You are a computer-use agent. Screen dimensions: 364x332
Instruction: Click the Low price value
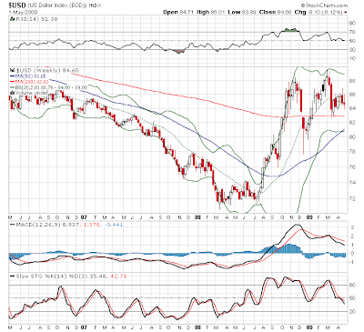[250, 12]
